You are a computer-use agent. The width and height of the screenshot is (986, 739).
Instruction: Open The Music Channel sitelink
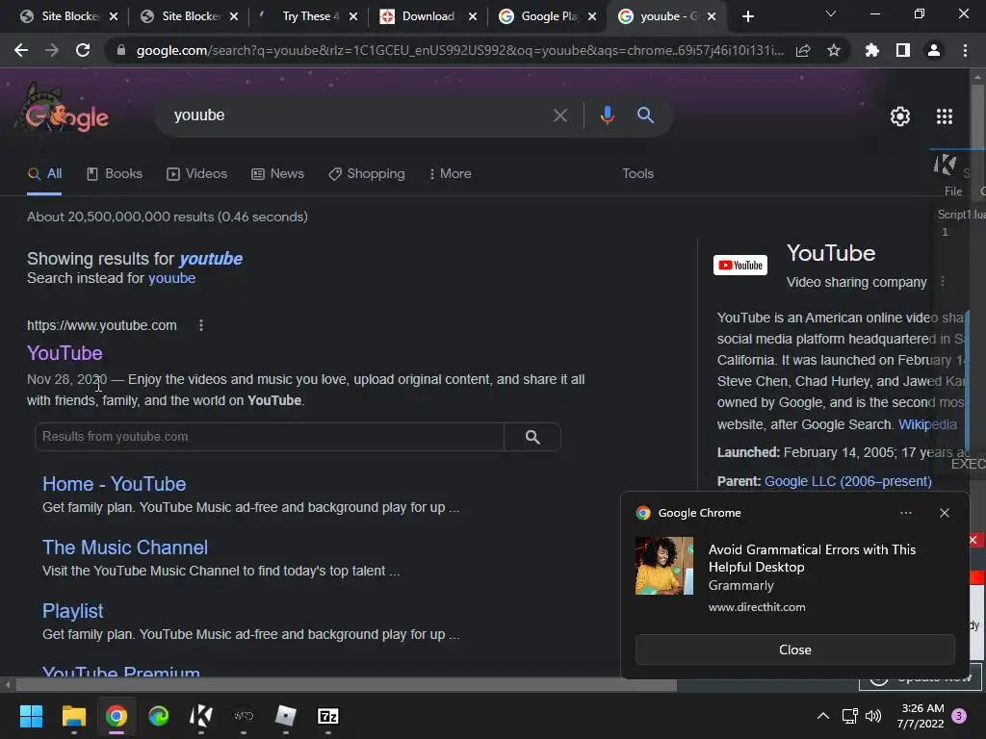pyautogui.click(x=124, y=548)
